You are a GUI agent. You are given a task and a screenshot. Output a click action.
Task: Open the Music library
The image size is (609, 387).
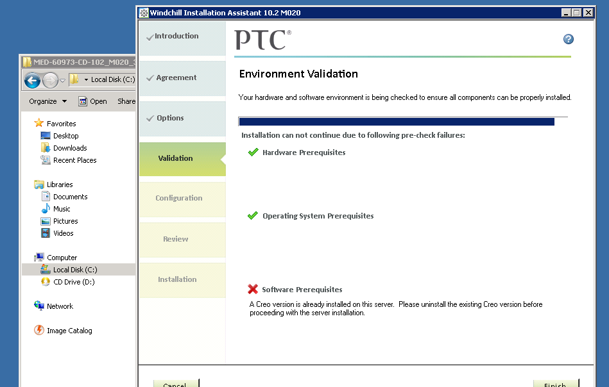[x=62, y=209]
